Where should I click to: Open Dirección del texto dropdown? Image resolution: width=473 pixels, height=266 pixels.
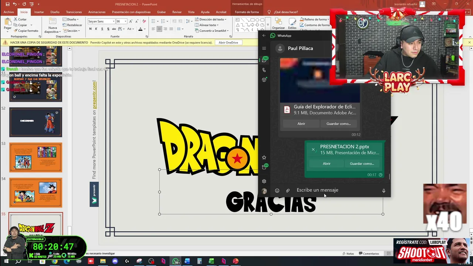coord(210,19)
